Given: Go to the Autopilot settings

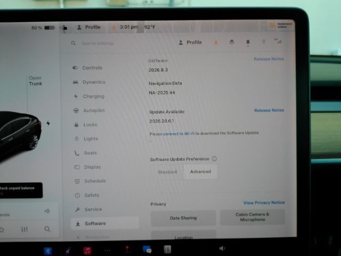Looking at the screenshot, I should coord(89,110).
